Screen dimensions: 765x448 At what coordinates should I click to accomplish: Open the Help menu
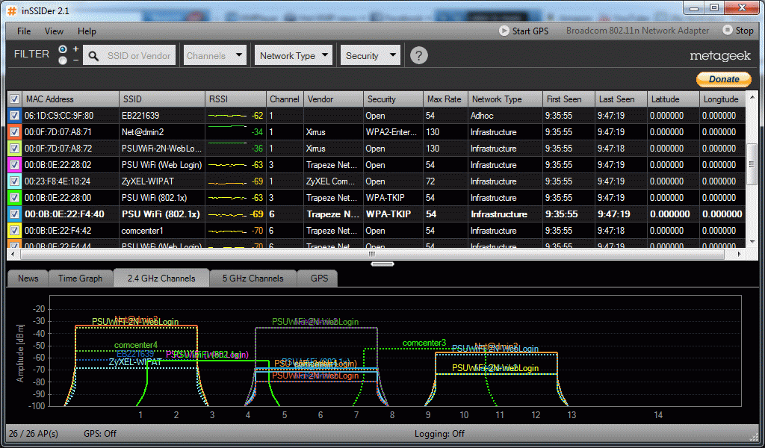[x=87, y=31]
